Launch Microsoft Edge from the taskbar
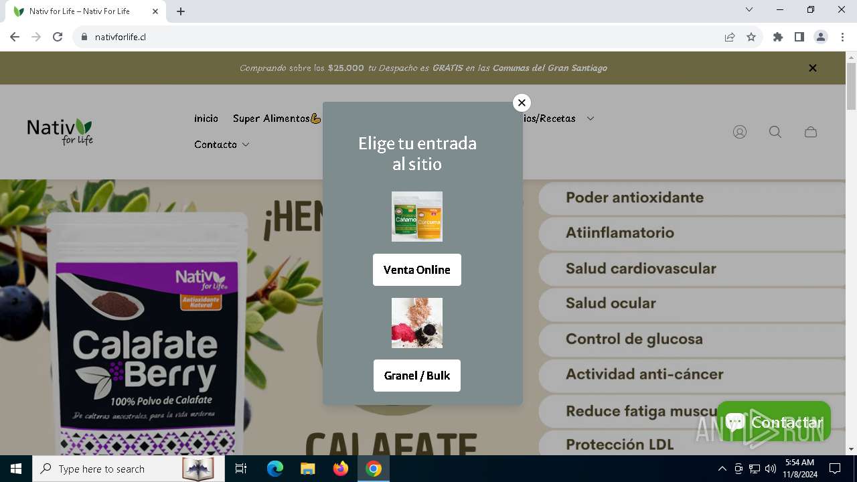Screen dimensions: 857x482 [x=275, y=469]
